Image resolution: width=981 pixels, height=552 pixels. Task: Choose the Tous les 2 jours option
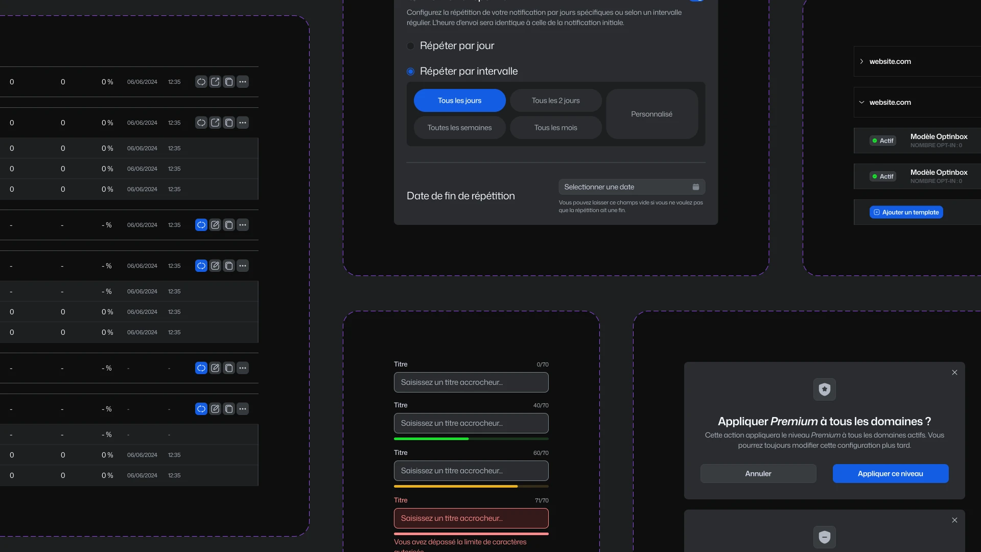click(555, 101)
